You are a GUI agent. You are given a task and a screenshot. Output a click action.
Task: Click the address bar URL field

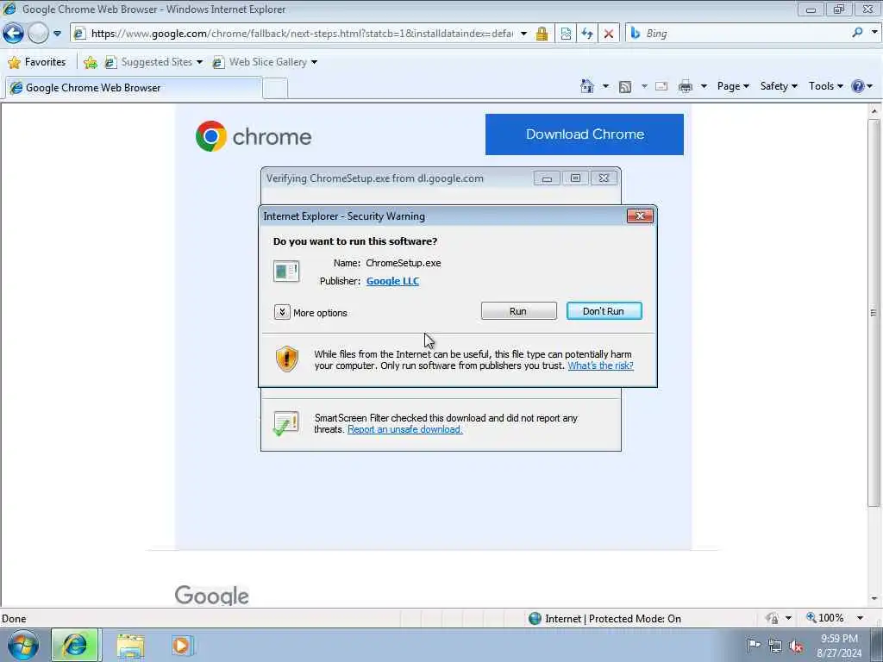301,34
